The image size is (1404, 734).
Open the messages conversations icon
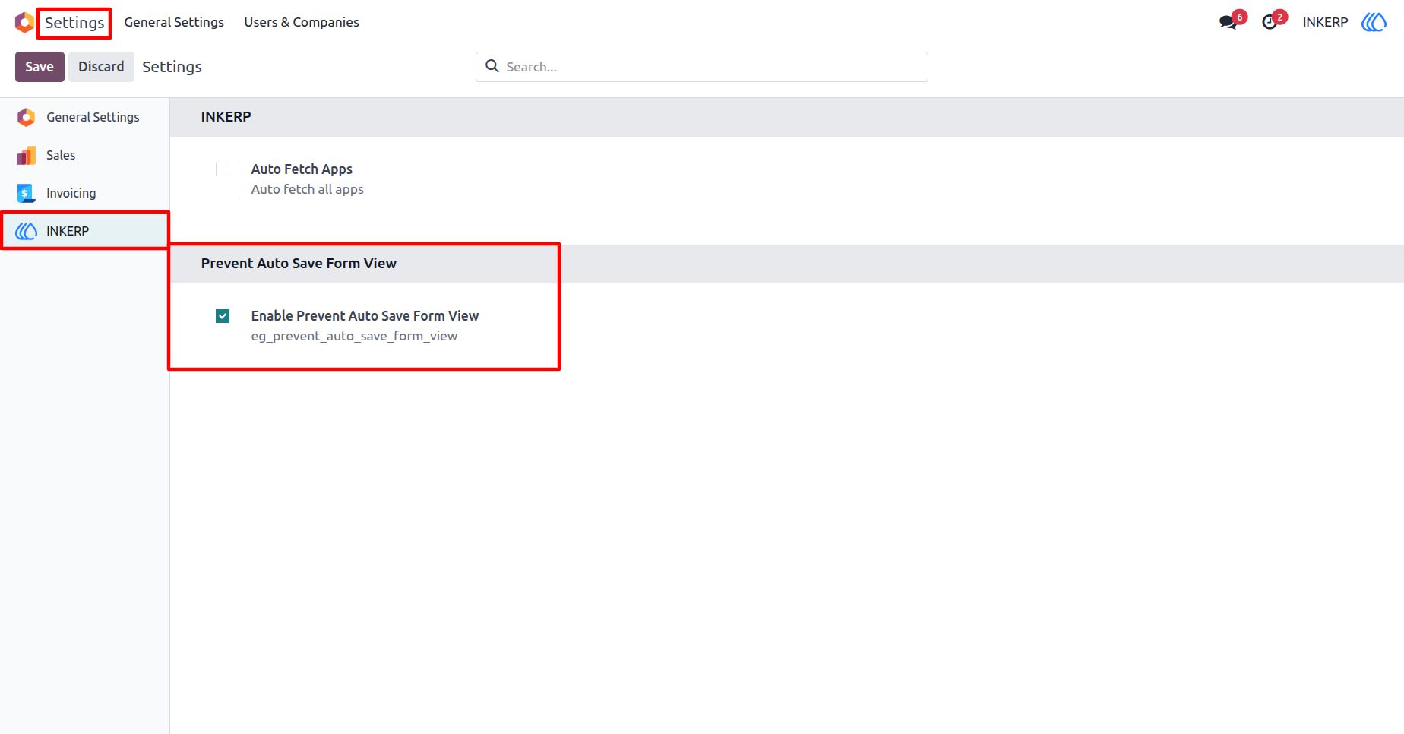(x=1228, y=22)
